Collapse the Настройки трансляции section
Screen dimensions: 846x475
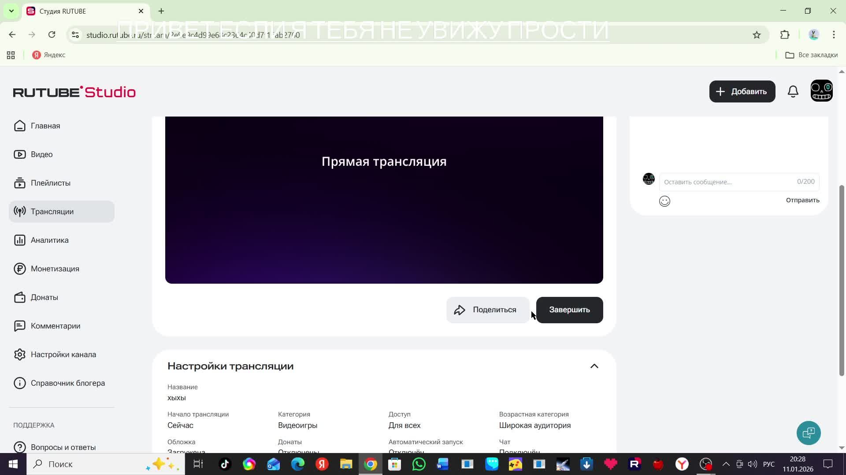click(x=594, y=366)
